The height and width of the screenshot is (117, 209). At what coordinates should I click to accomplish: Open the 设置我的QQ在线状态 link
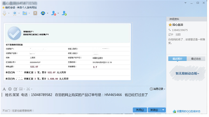click(188, 111)
